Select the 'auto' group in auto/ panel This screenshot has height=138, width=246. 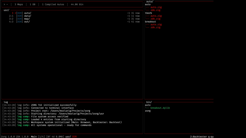point(148,4)
